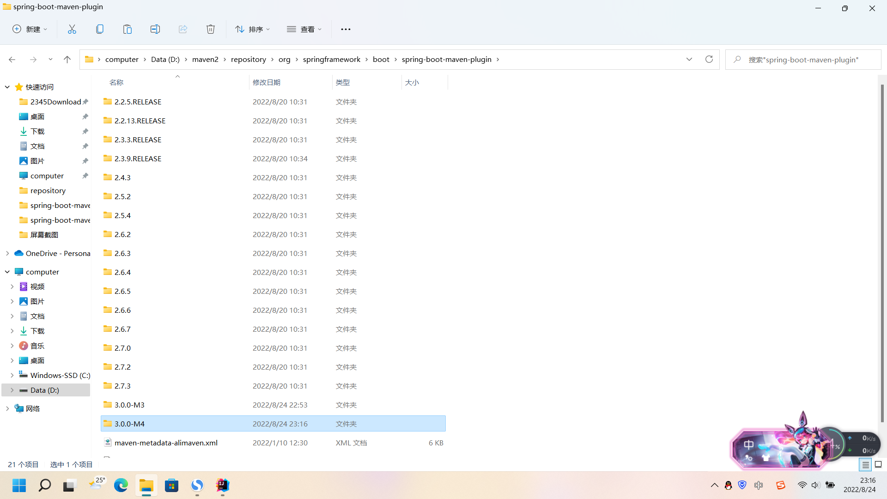
Task: Go forward with the right arrow
Action: pyautogui.click(x=33, y=60)
